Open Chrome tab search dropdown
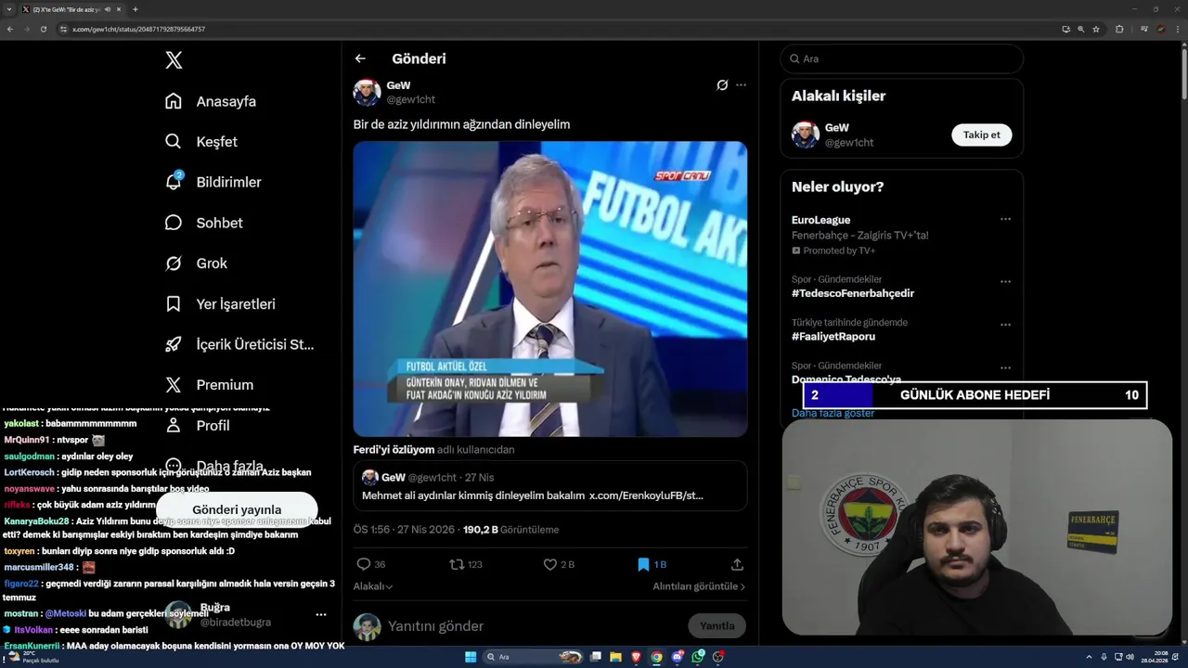Image resolution: width=1188 pixels, height=668 pixels. (x=9, y=9)
